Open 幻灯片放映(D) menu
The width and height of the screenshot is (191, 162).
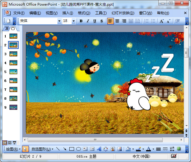pos(123,13)
